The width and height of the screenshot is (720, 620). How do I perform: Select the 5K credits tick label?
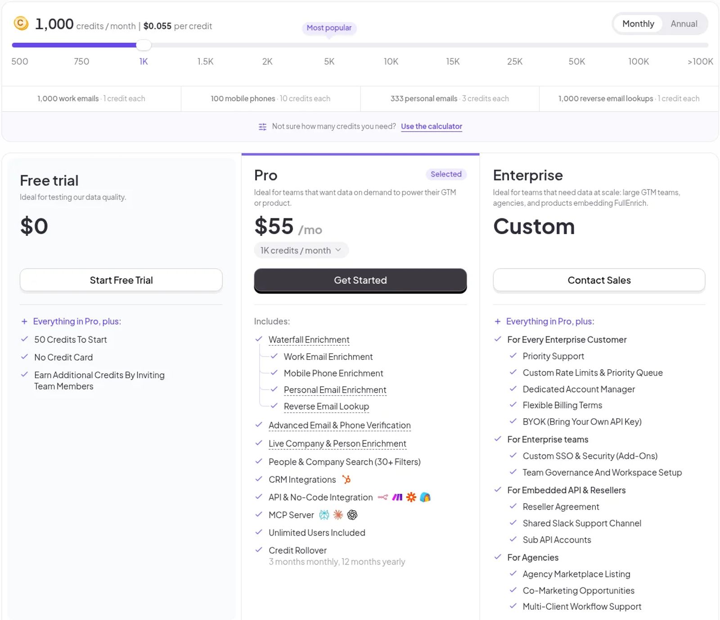329,61
